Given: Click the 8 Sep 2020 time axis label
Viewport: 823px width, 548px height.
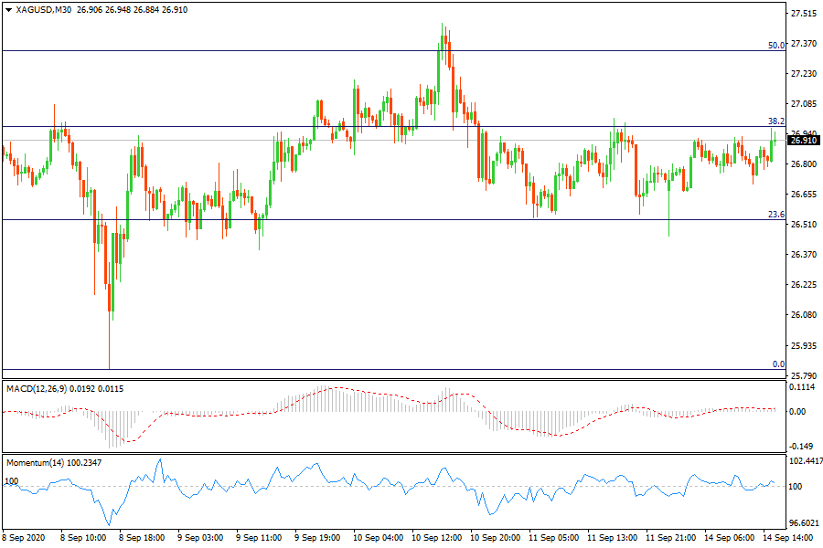Looking at the screenshot, I should tap(25, 538).
